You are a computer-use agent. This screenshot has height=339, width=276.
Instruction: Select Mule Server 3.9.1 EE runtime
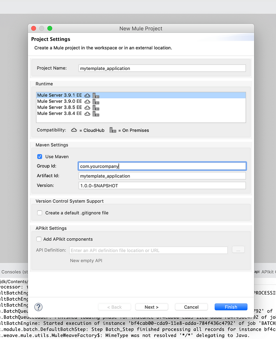[141, 95]
